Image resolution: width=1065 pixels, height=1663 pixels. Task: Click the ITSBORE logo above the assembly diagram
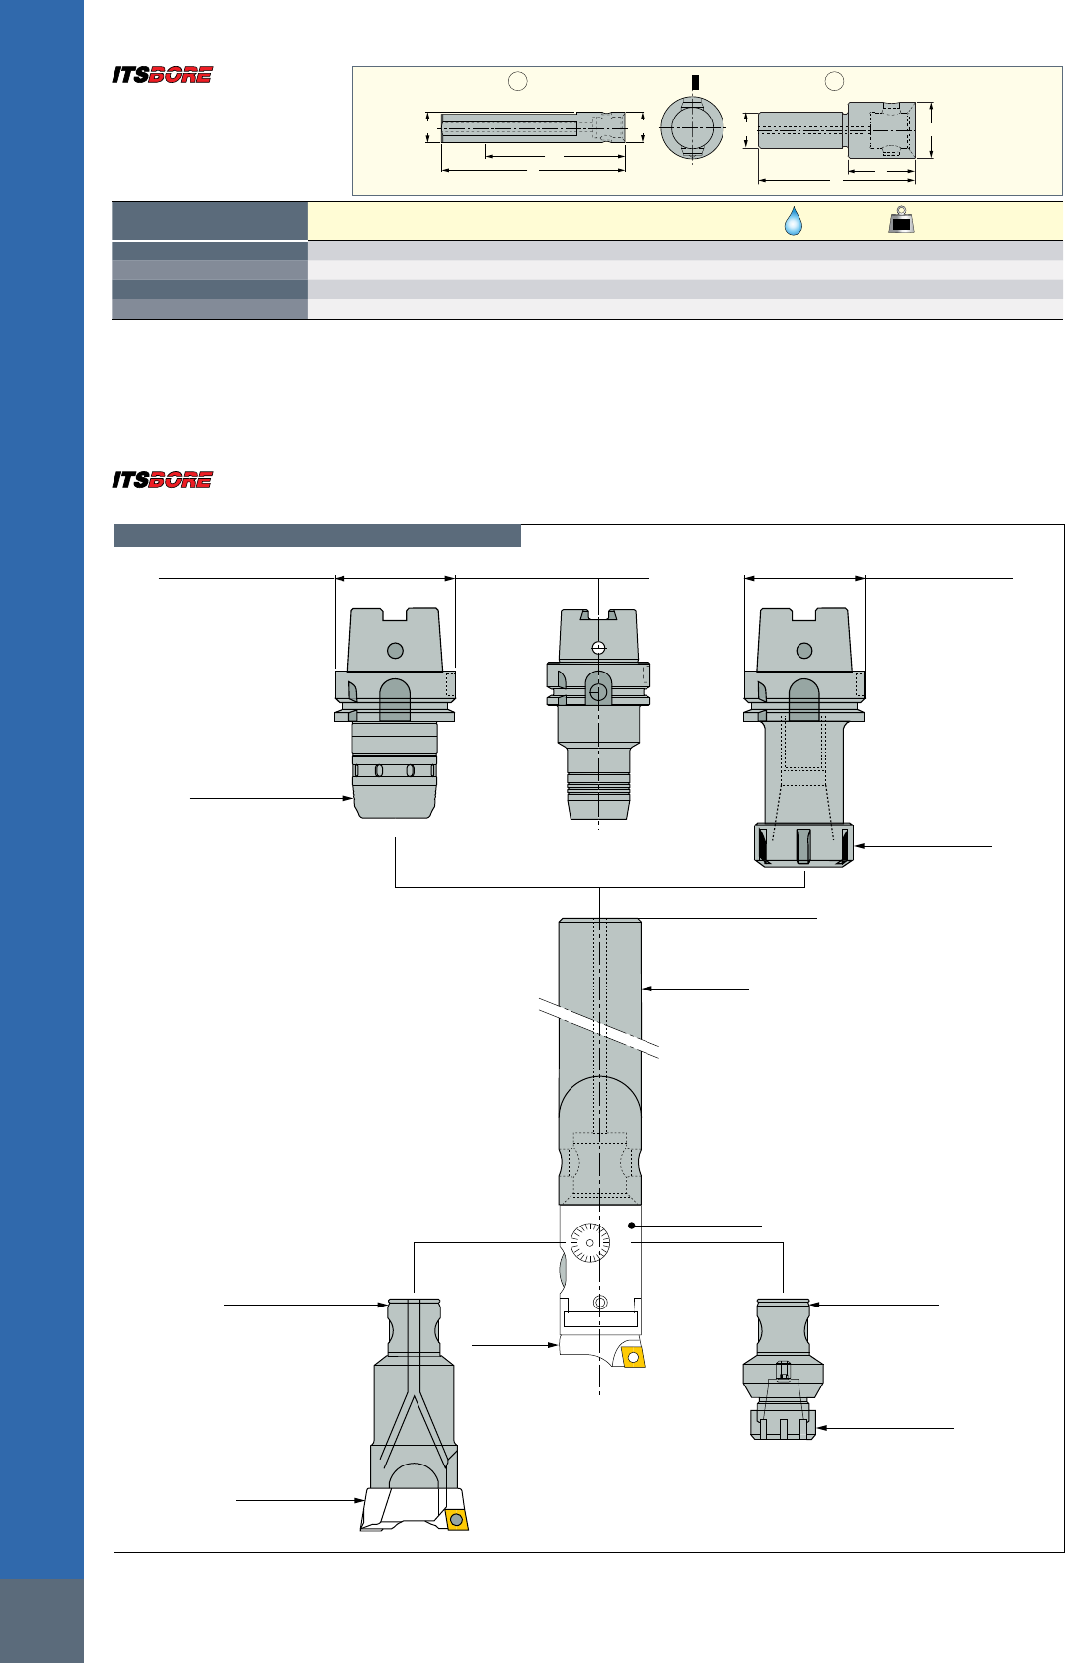162,480
